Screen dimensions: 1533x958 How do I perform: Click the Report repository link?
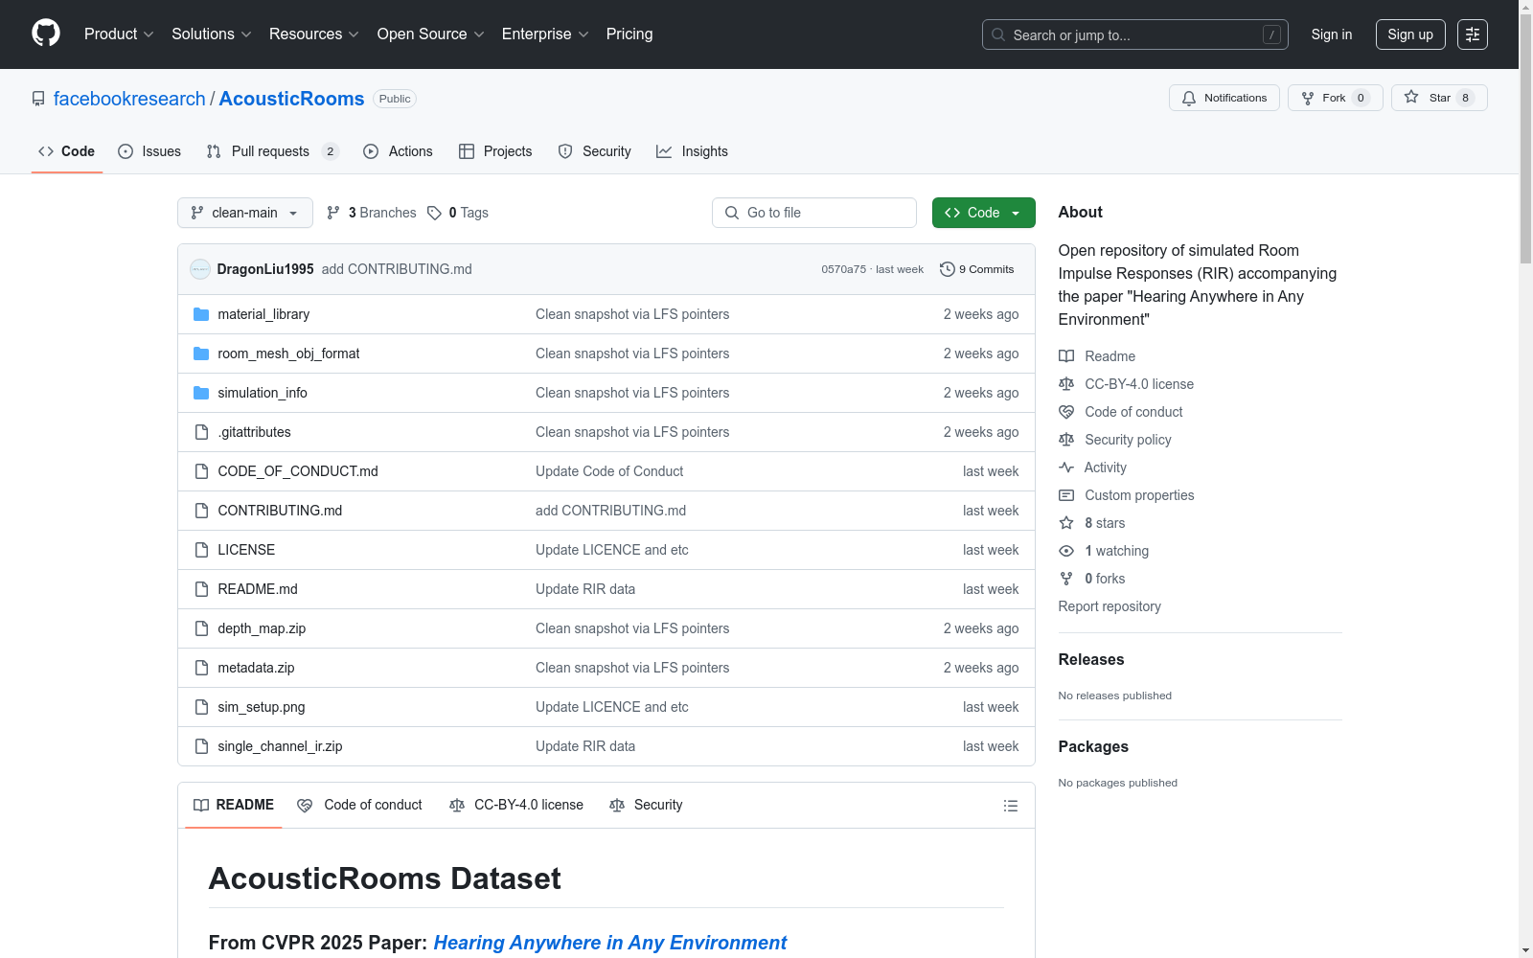click(x=1110, y=606)
